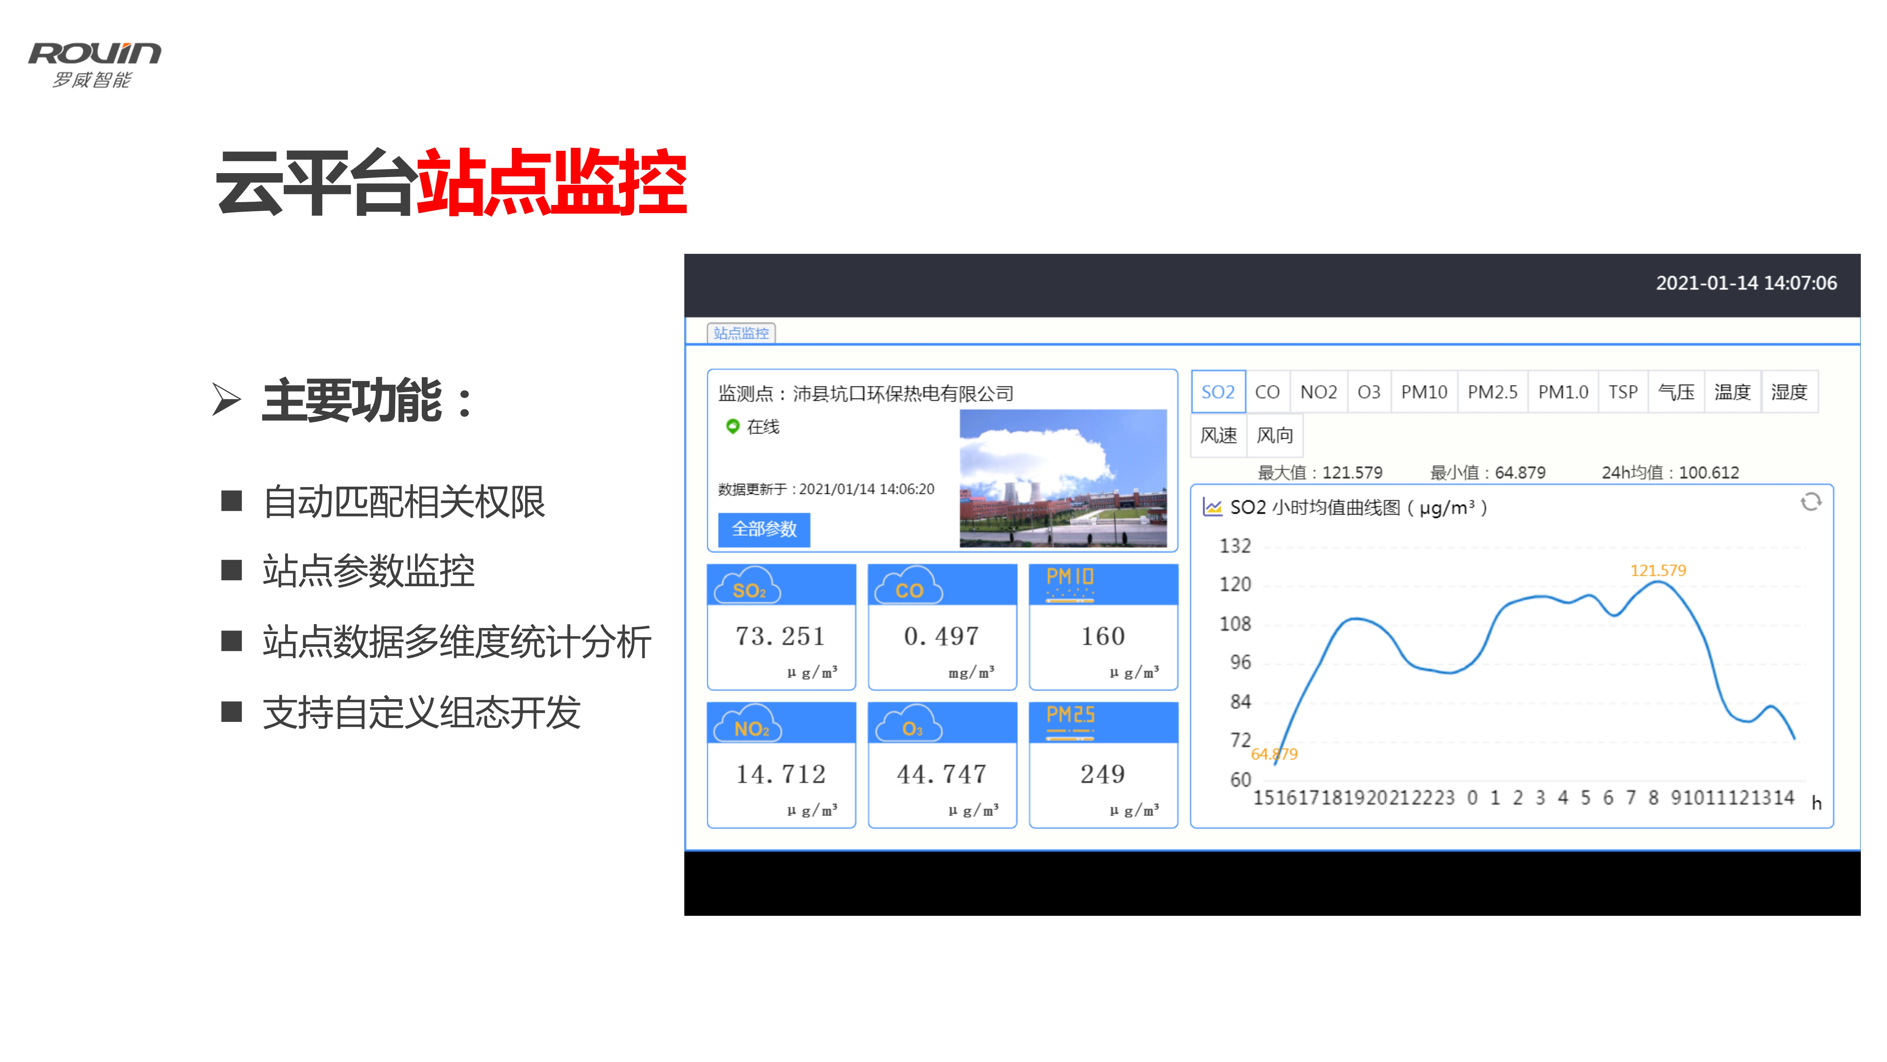Click the 站点数据多维度统计分析 bullet text
Image resolution: width=1887 pixels, height=1062 pixels.
click(x=457, y=643)
